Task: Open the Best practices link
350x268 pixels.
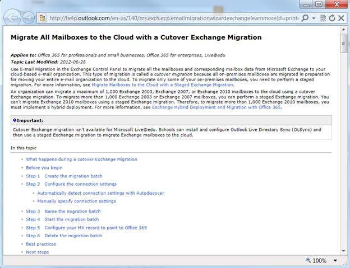Action: coord(41,244)
